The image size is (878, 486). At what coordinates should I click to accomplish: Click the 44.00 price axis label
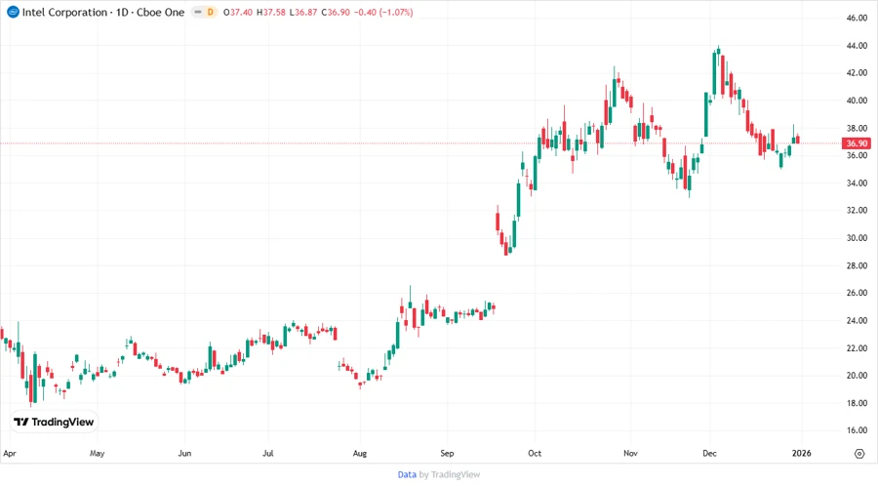point(857,45)
